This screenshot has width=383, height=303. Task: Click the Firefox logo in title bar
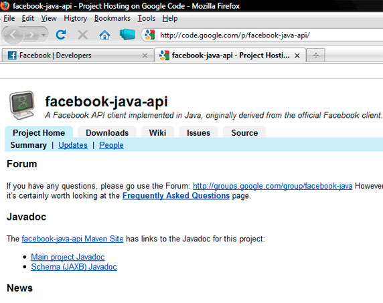[5, 5]
